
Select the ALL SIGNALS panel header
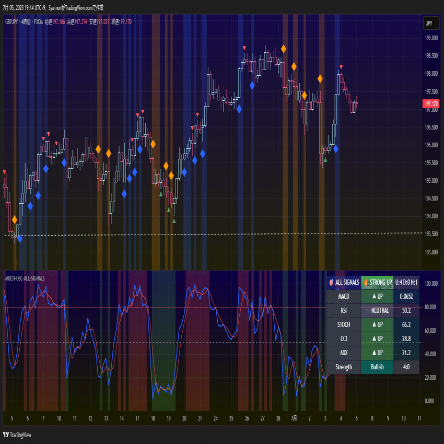(344, 282)
